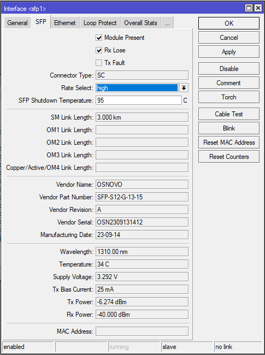
Task: Close the Interface sfp1 window
Action: 258,8
